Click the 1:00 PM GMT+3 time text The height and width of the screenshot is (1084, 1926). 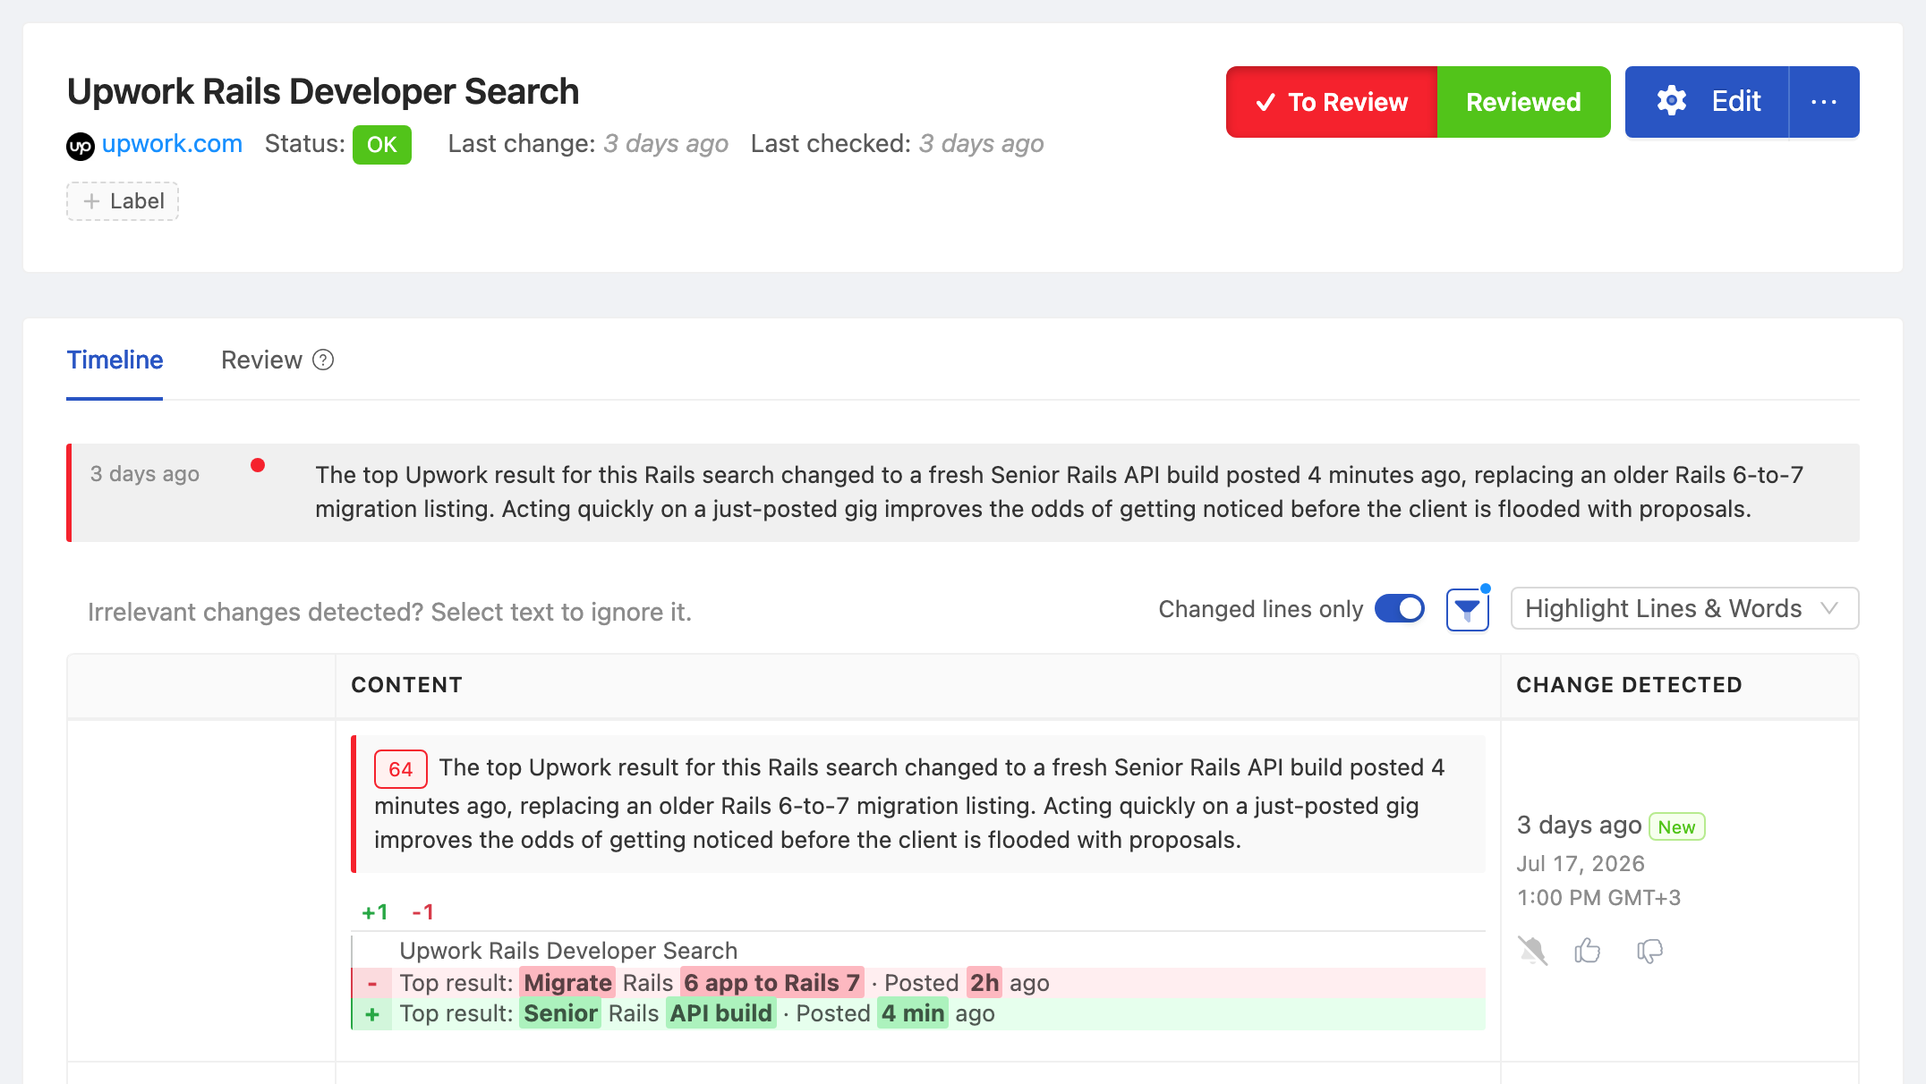[1598, 898]
